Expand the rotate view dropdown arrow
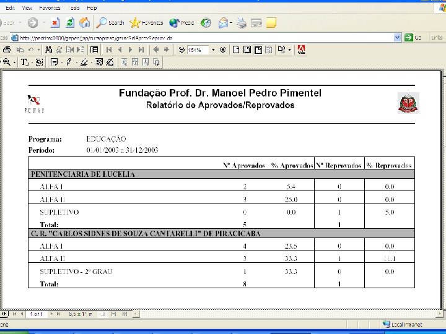The height and width of the screenshot is (334, 446). point(289,49)
